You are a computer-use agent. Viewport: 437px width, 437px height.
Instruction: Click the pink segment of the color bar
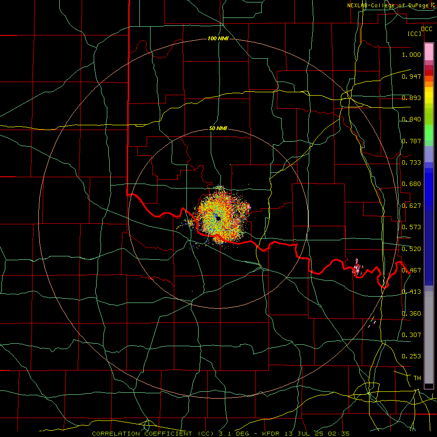coord(429,52)
